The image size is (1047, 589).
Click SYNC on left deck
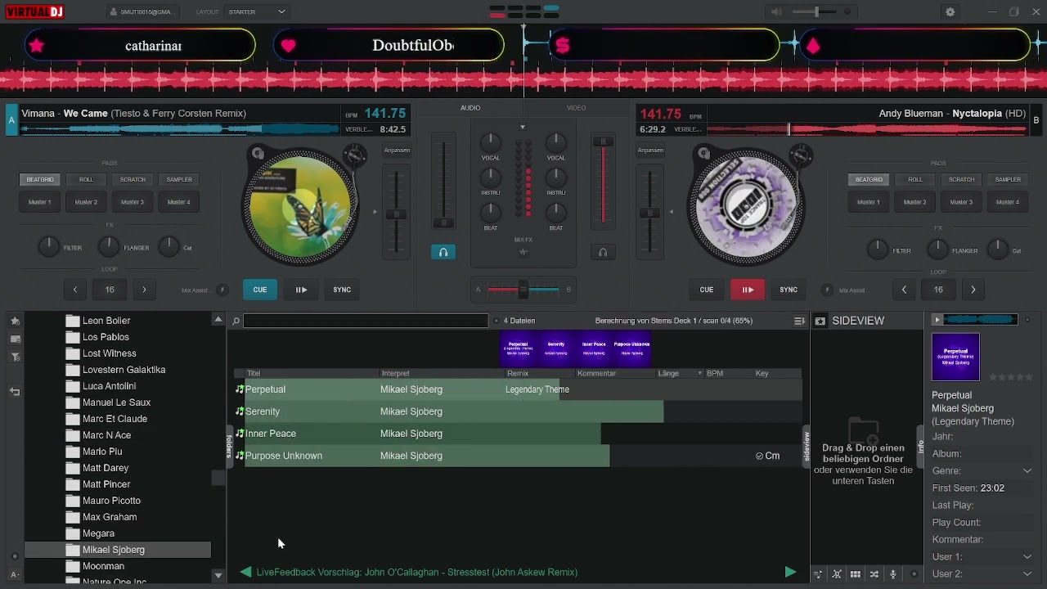342,290
